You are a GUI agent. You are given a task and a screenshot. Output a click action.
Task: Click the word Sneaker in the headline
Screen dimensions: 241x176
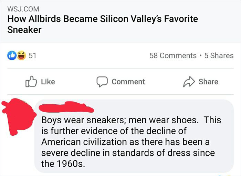coord(24,30)
